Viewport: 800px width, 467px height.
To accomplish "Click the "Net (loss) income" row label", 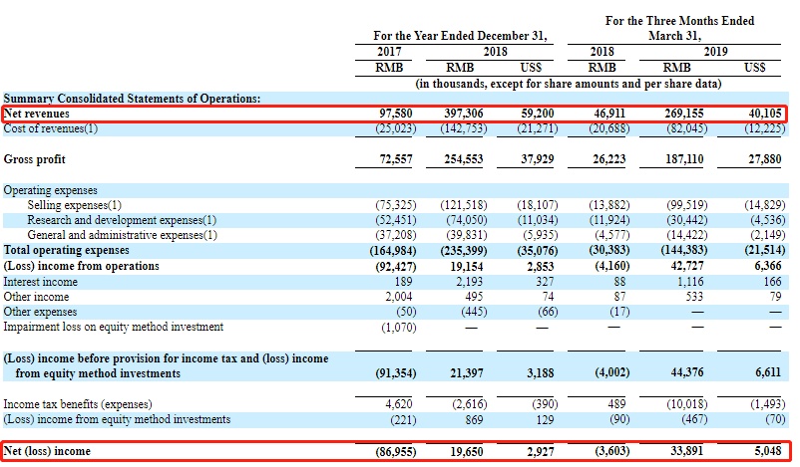I will point(47,451).
